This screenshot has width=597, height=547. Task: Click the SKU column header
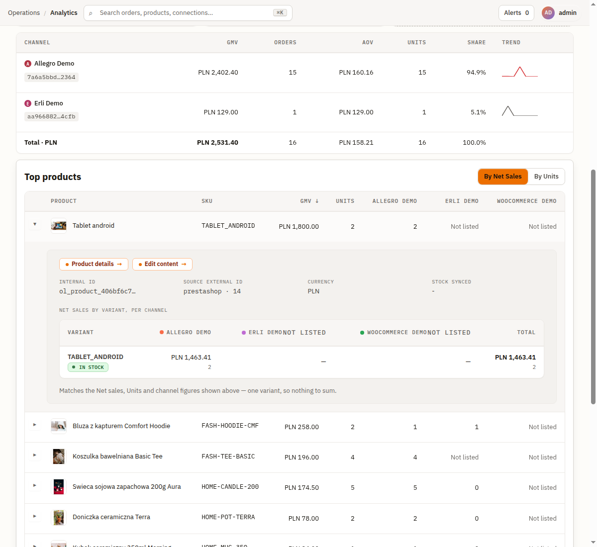[x=207, y=201]
